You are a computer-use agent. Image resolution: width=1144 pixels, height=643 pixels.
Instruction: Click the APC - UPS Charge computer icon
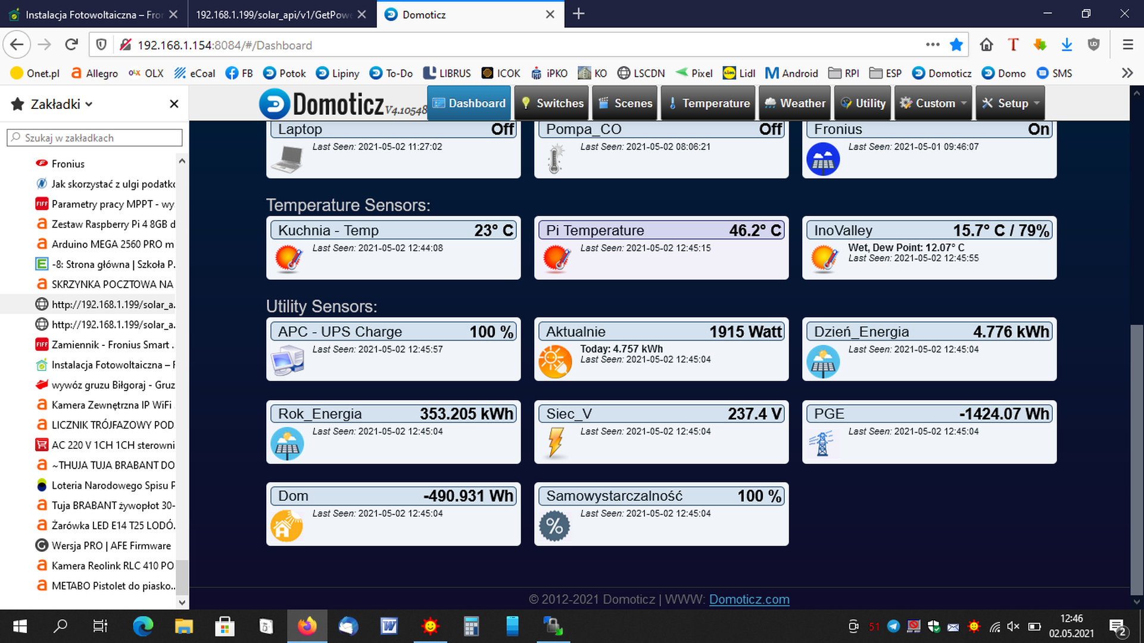click(x=287, y=361)
